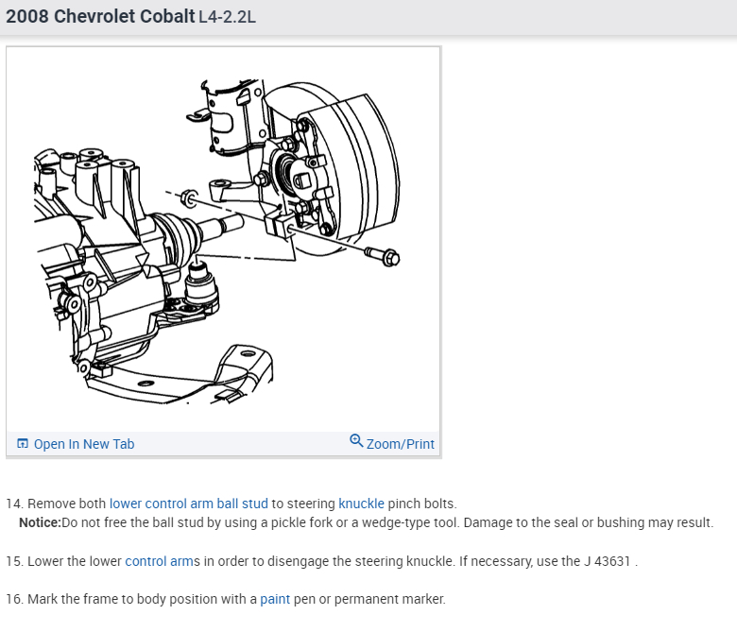The width and height of the screenshot is (737, 632).
Task: Click '14. Remove both' step text
Action: pyautogui.click(x=56, y=504)
